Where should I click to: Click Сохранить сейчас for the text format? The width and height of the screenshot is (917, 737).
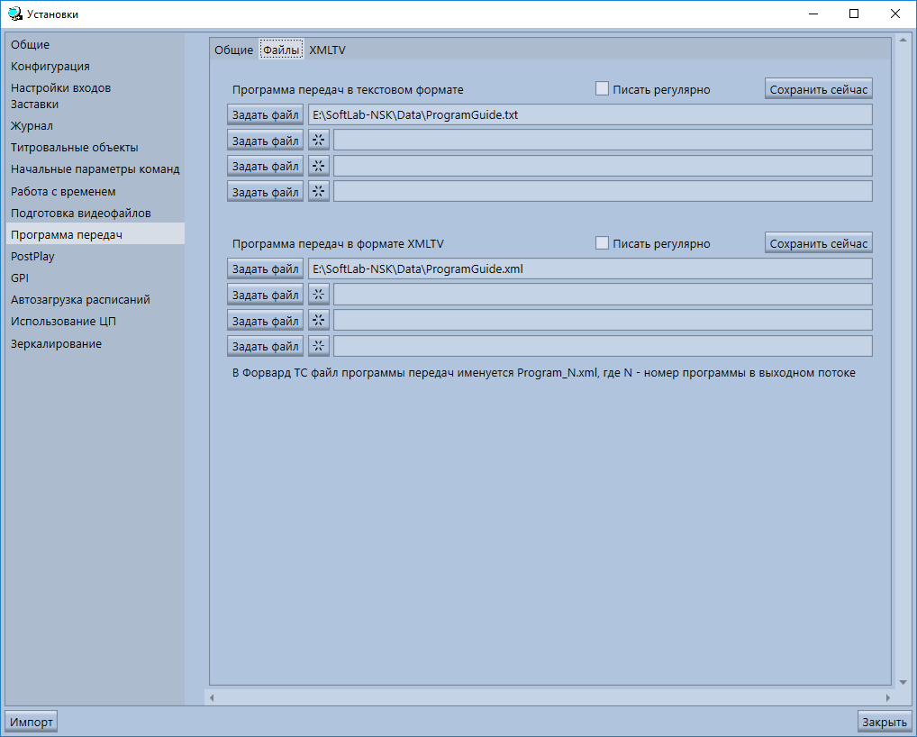[x=818, y=89]
